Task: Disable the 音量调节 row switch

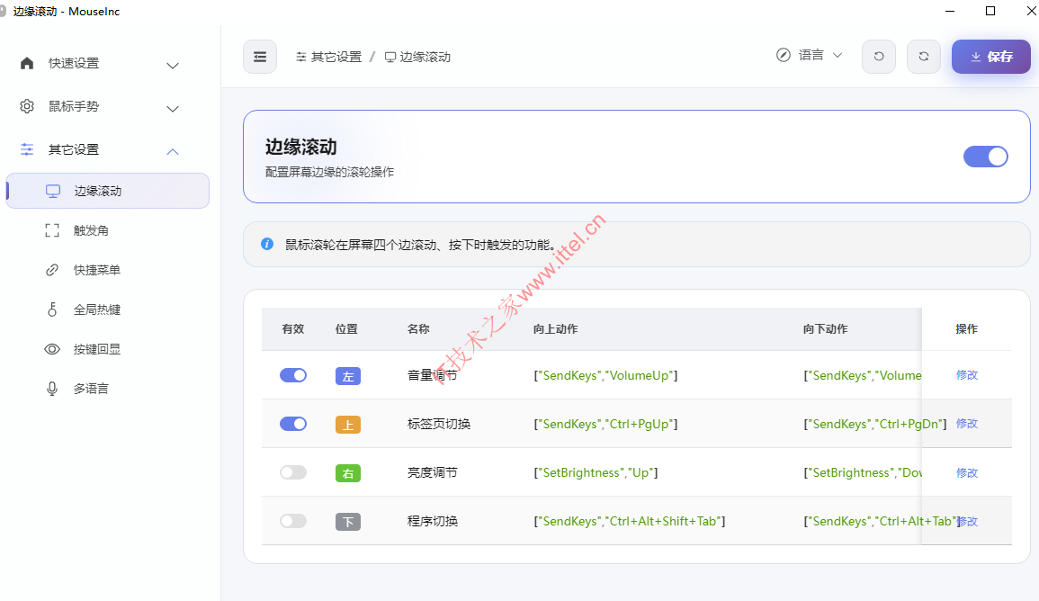Action: (x=293, y=375)
